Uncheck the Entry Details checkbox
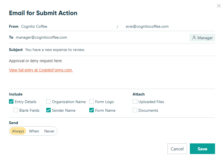Screen dimensions: 224x163 (11, 101)
